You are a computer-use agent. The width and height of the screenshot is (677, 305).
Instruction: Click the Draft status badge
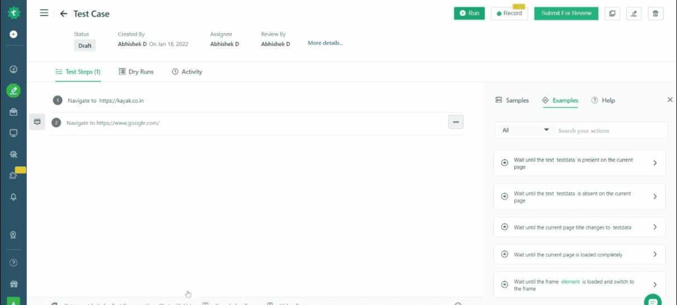(85, 46)
